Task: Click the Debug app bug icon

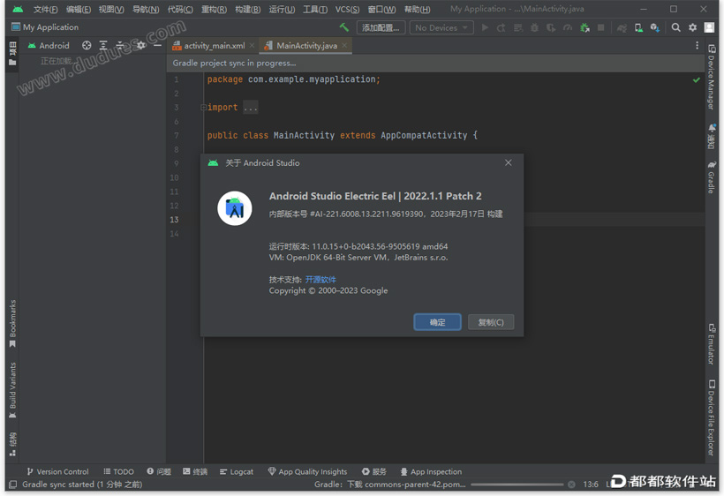Action: [534, 27]
